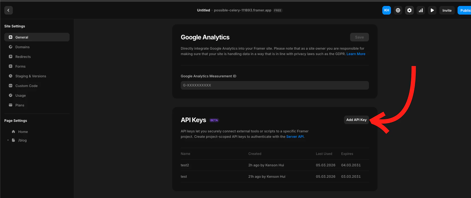The image size is (471, 198).
Task: Click the Untitled project title
Action: 203,10
